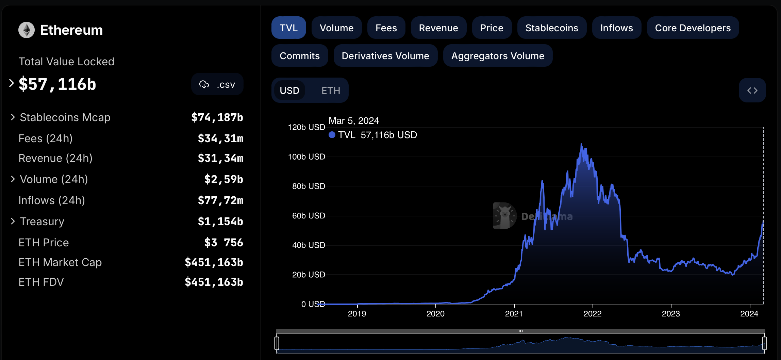This screenshot has width=781, height=360.
Task: Enable the Inflows chart metric
Action: coord(616,28)
